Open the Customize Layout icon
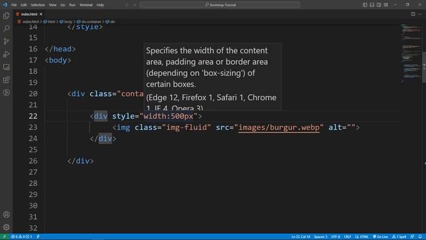The image size is (426, 240). point(386,5)
